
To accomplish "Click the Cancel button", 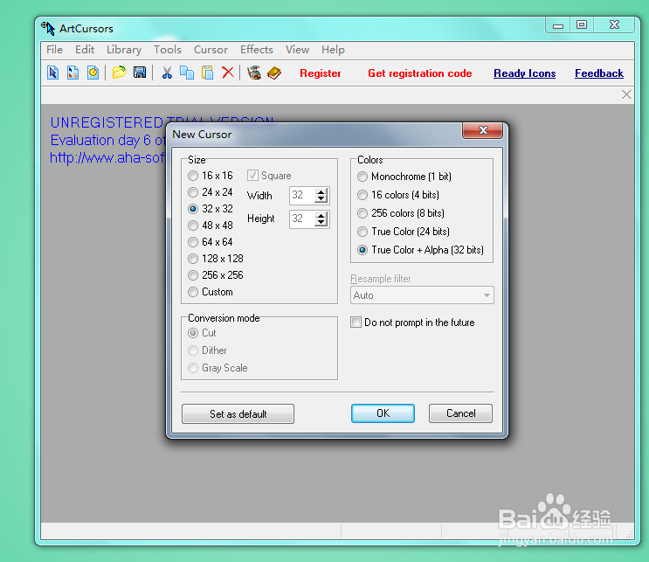I will click(460, 413).
